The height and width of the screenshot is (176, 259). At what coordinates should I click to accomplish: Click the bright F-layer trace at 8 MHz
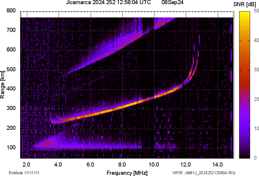[122, 107]
